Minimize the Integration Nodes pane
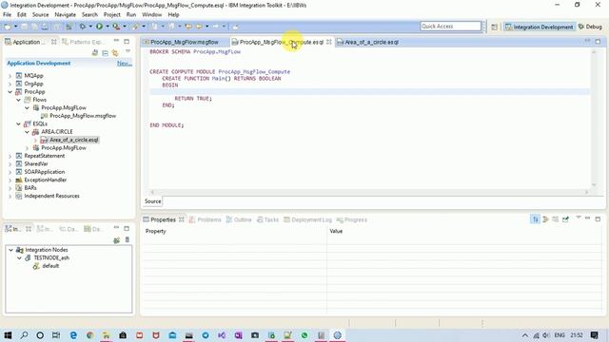 pos(116,228)
